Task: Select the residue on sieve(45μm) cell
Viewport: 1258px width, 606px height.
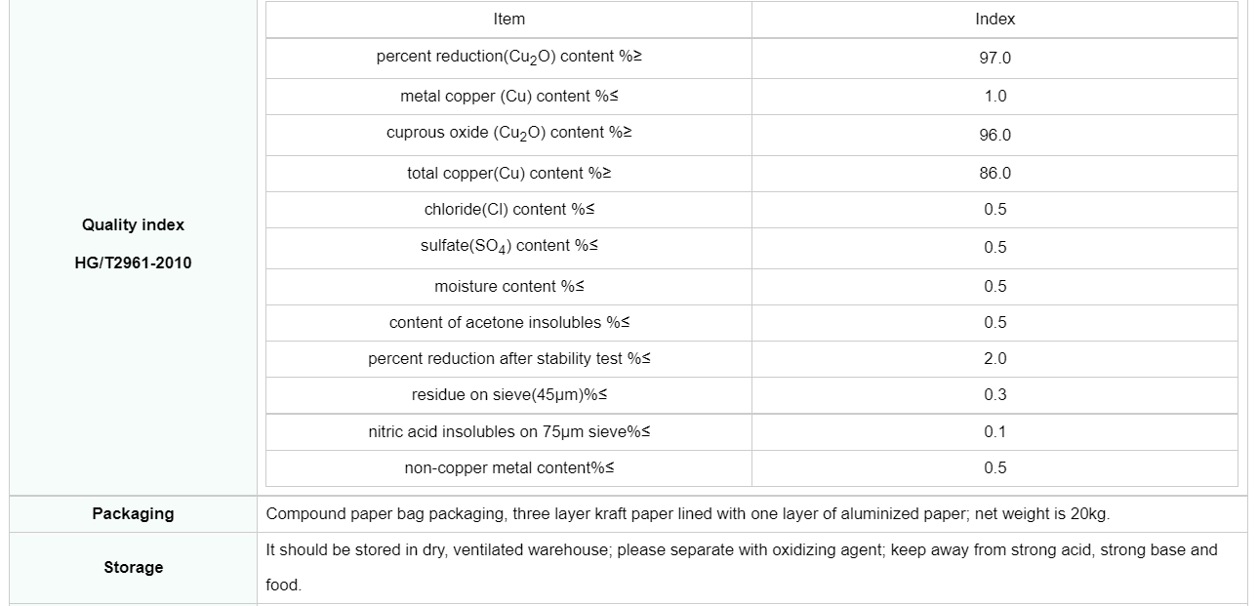Action: coord(508,395)
